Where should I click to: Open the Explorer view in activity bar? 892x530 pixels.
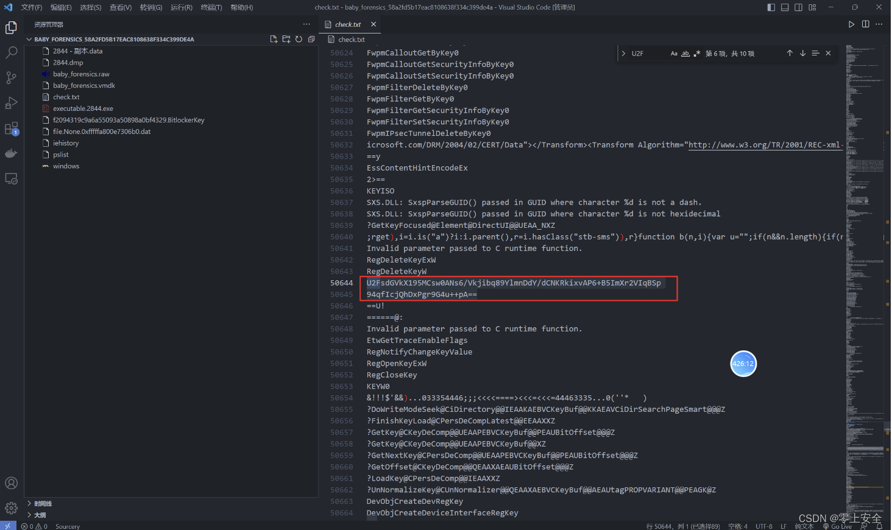click(x=11, y=27)
